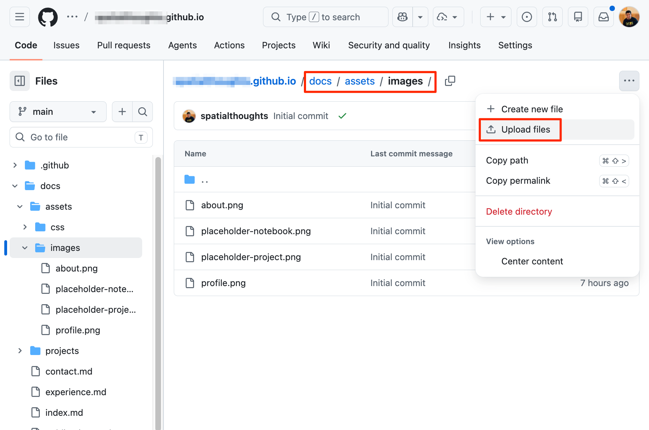This screenshot has height=430, width=649.
Task: Open the notifications inbox icon
Action: 604,17
